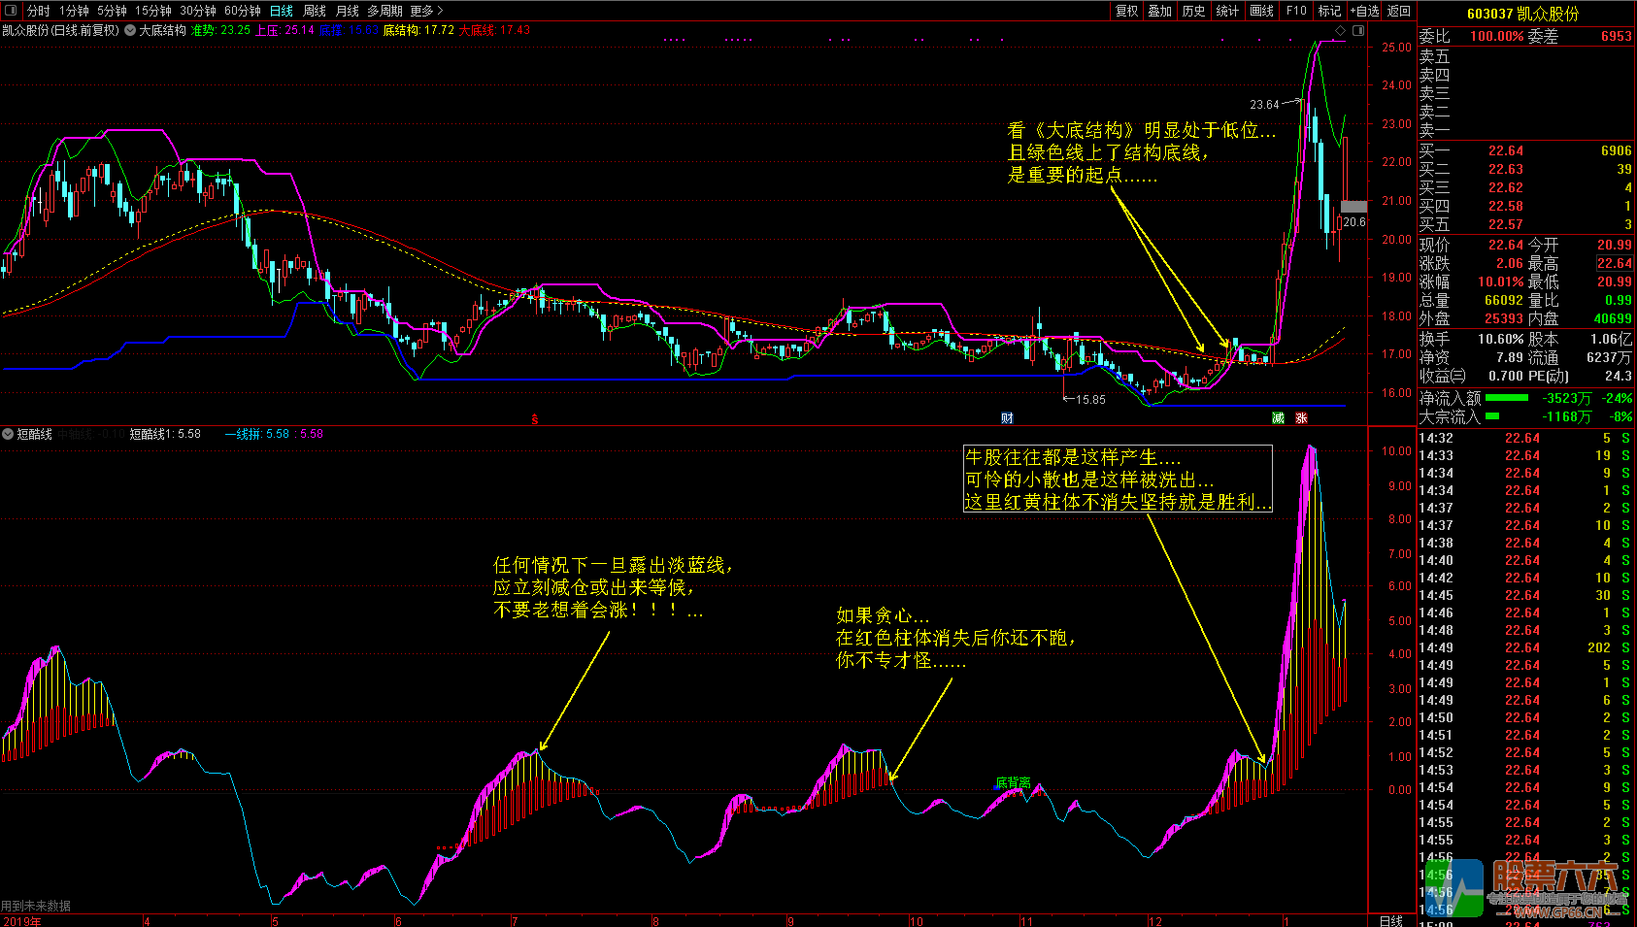1637x927 pixels.
Task: Click the panel layout icon beside diamond
Action: (1357, 31)
